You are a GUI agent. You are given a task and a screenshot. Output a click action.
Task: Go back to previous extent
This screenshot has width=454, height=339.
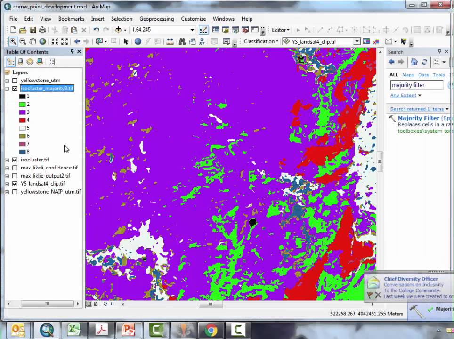[77, 41]
